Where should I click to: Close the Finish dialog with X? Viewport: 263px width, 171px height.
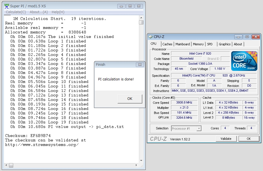(140, 65)
